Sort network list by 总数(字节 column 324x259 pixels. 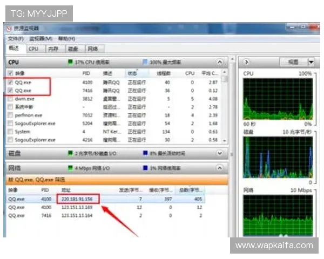click(x=191, y=190)
